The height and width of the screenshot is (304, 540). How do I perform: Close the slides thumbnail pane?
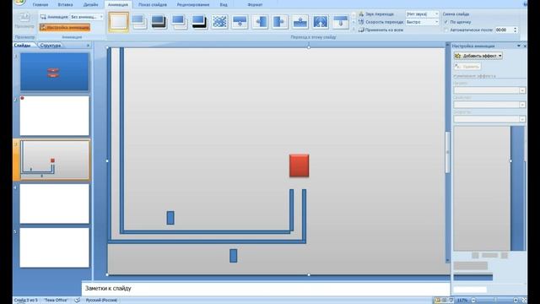pyautogui.click(x=88, y=46)
